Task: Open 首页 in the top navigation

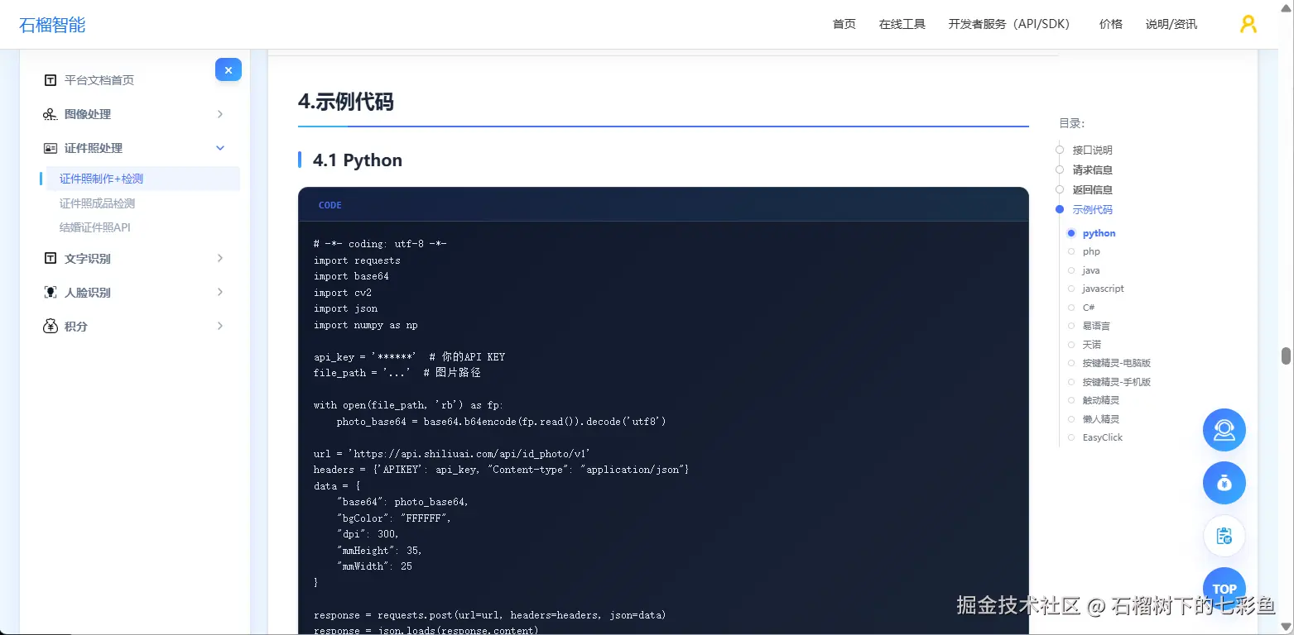Action: (844, 24)
